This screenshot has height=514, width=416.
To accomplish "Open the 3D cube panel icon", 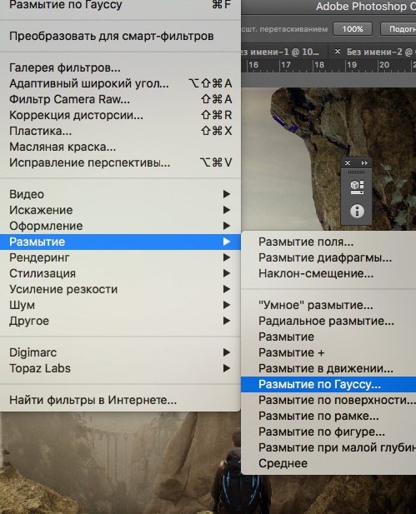I will coord(357,187).
